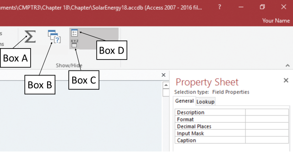Image resolution: width=293 pixels, height=165 pixels.
Task: Click the Input Mask value field
Action: (267, 133)
